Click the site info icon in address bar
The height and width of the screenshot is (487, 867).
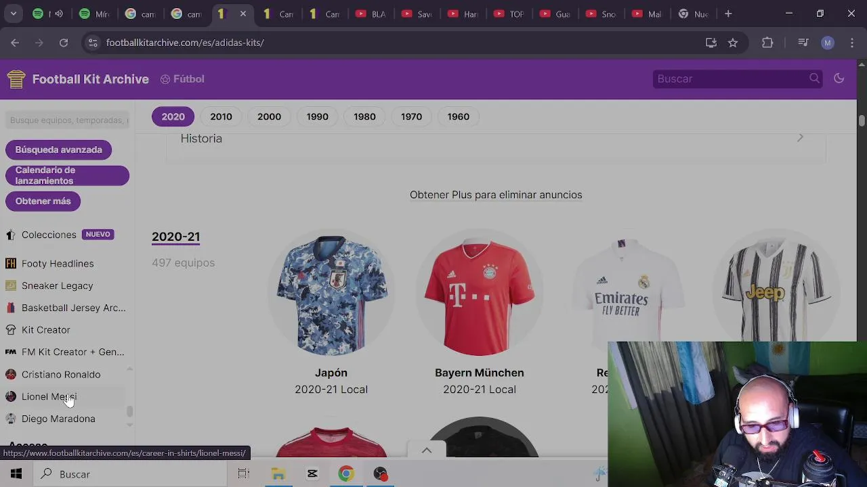93,43
